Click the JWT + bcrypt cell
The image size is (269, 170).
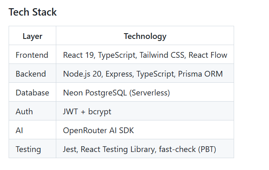87,111
